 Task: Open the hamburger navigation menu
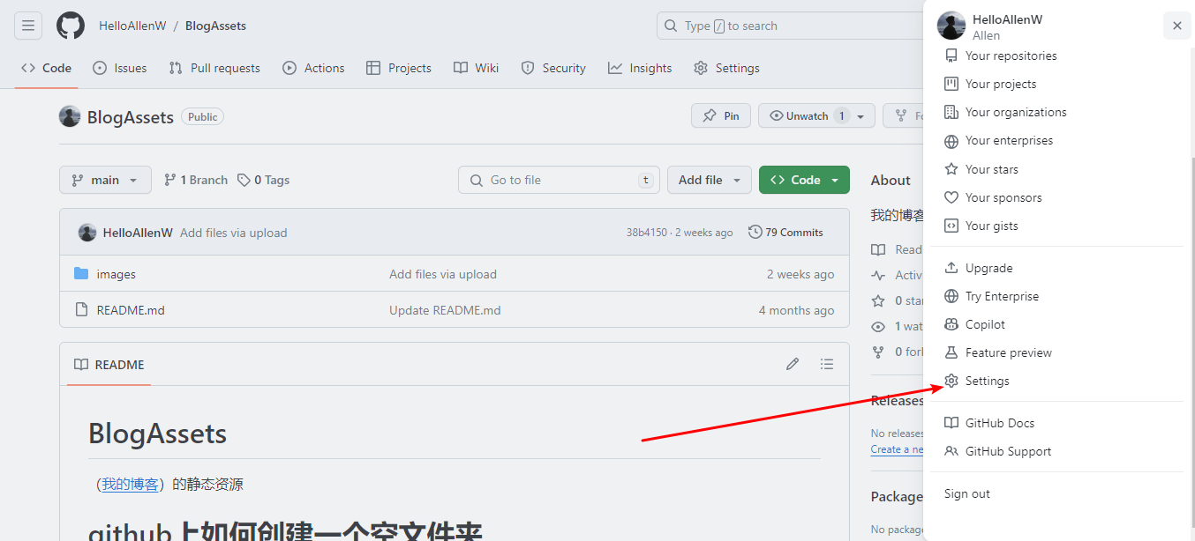(x=28, y=26)
